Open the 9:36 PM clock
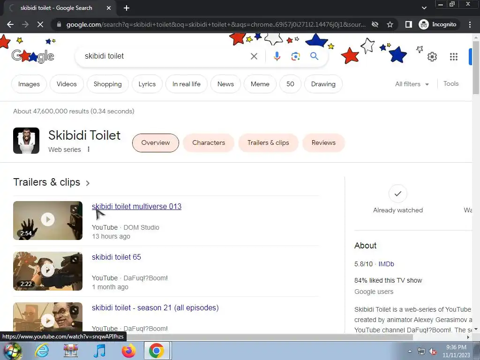 pyautogui.click(x=456, y=351)
